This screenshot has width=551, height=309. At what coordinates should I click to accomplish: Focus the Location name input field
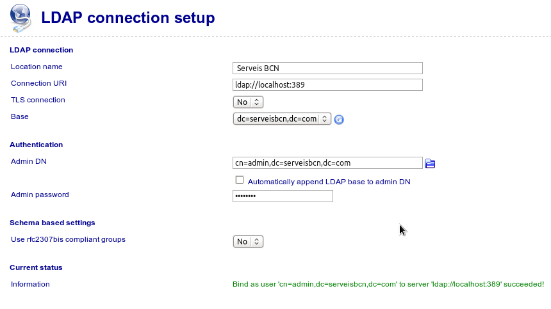[x=327, y=68]
